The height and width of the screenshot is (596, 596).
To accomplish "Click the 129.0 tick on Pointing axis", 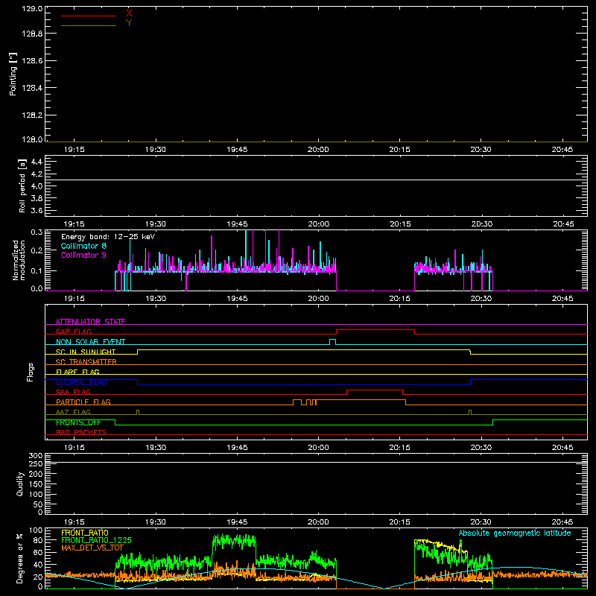I will click(x=32, y=9).
